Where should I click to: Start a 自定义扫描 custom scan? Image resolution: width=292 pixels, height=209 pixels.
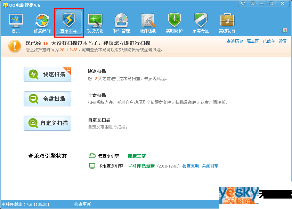(47, 123)
